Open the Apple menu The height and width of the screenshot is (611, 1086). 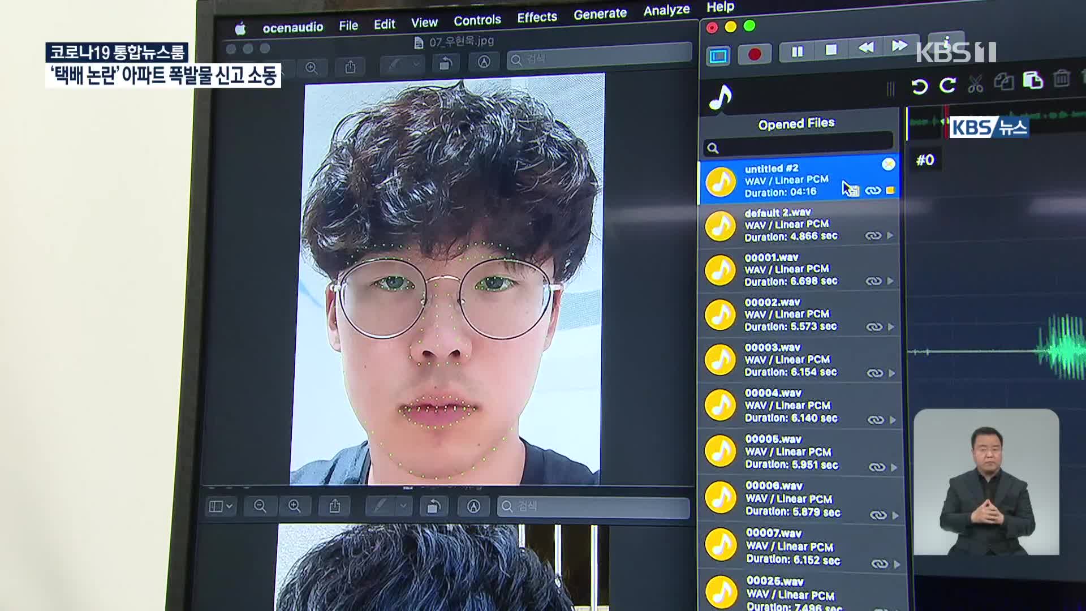(x=240, y=28)
